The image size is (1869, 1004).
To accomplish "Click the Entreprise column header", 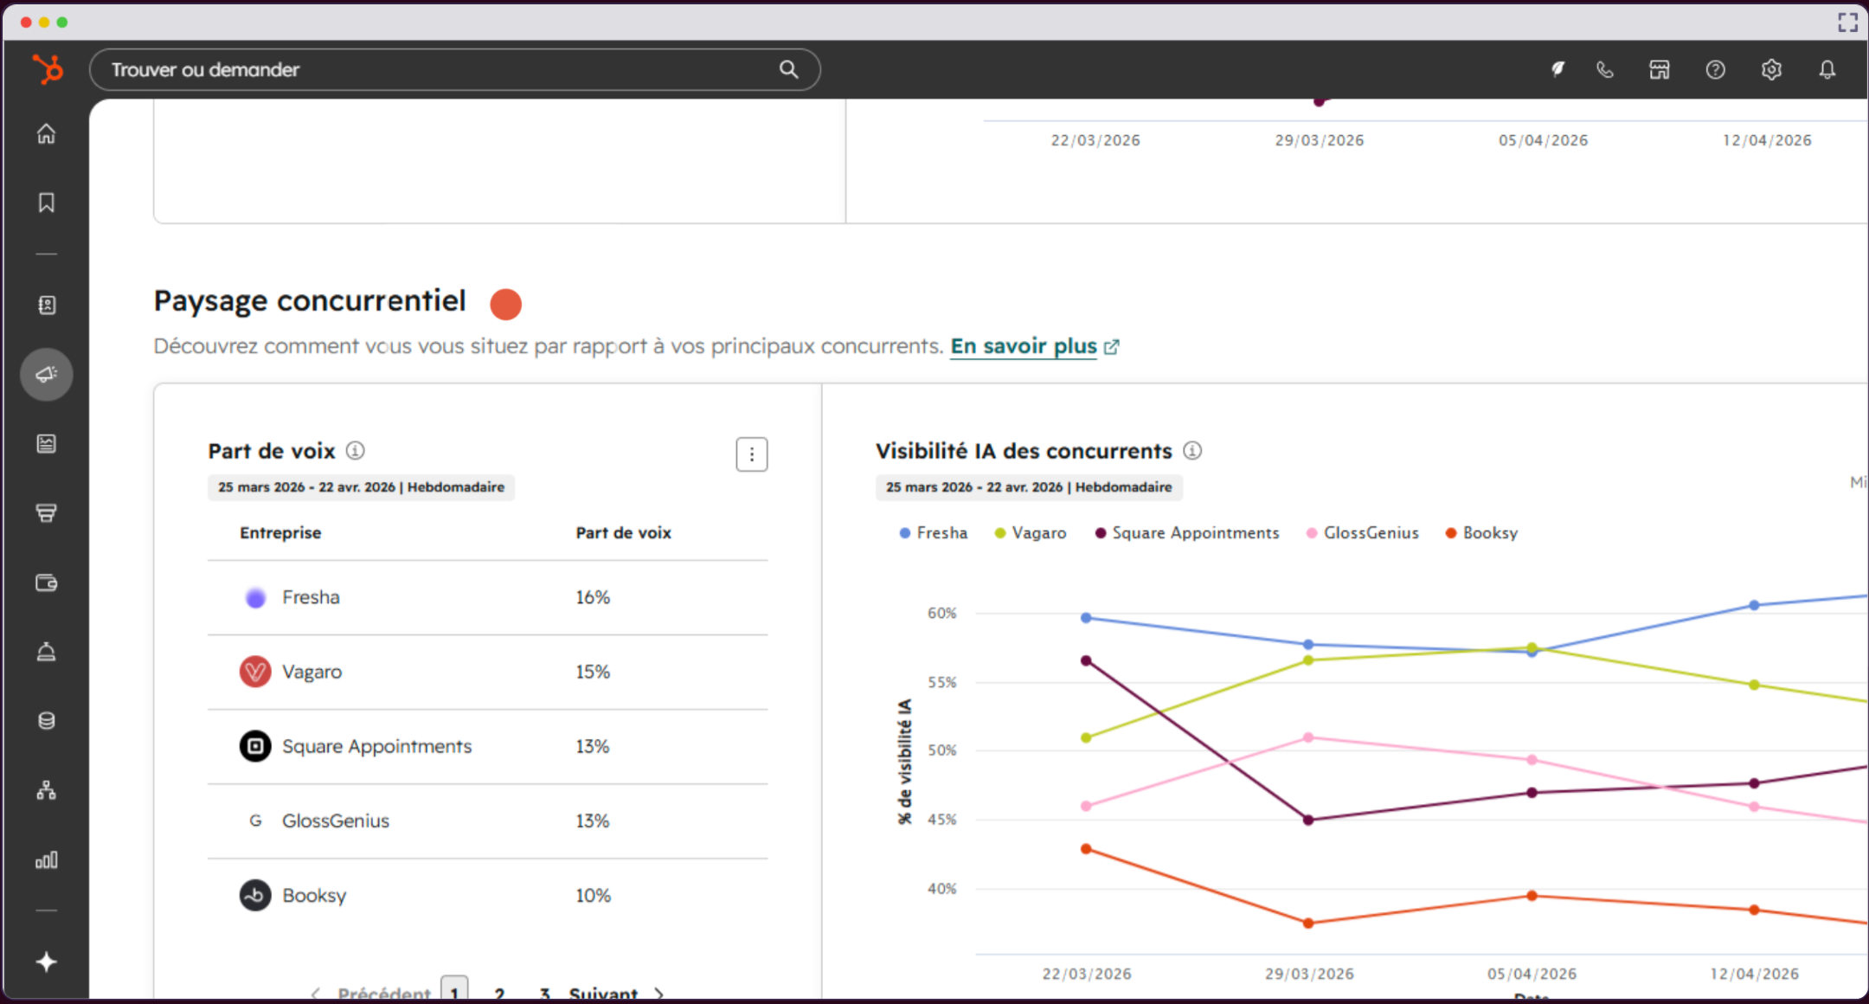I will tap(280, 533).
